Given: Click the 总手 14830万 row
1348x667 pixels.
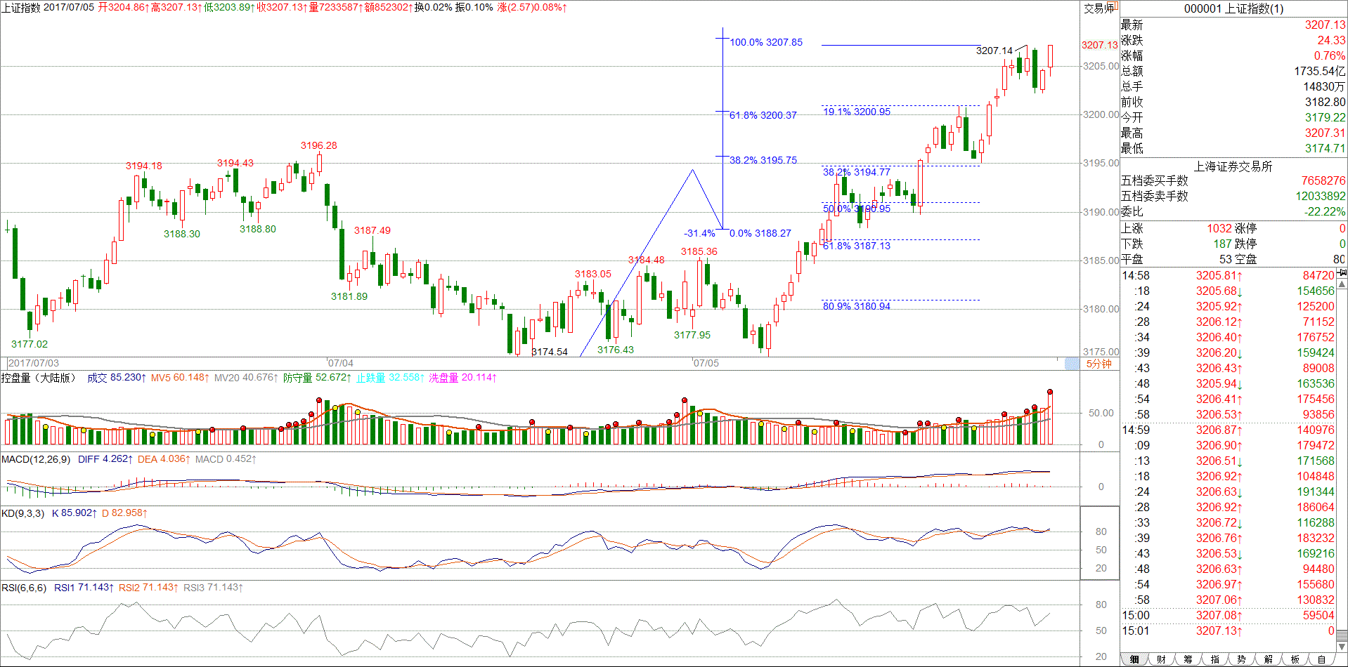Looking at the screenshot, I should point(1233,86).
